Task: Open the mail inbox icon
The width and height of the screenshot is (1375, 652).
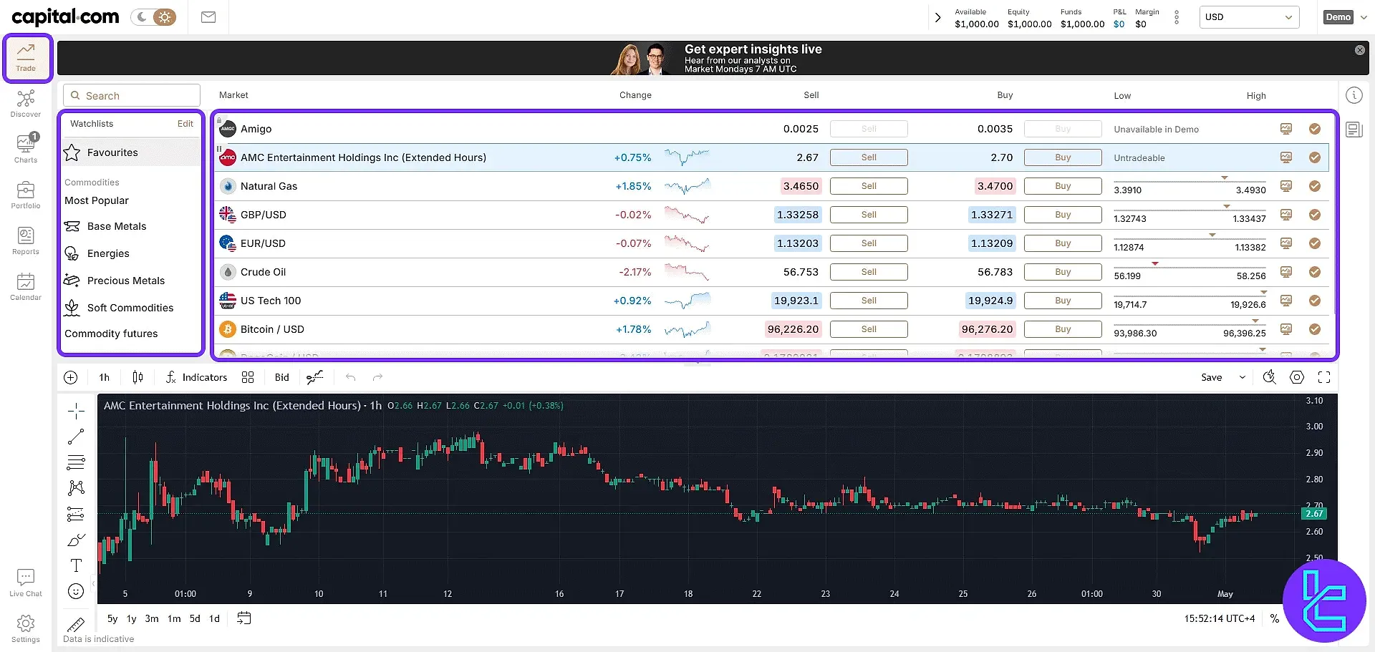Action: pos(208,17)
